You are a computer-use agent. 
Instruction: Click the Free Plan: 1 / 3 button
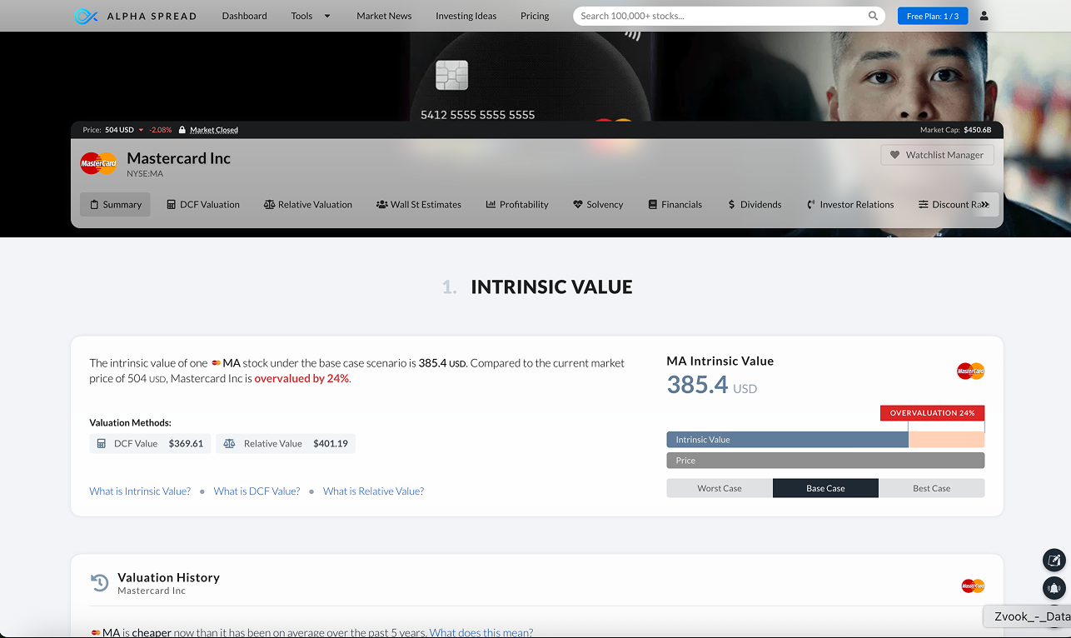932,16
